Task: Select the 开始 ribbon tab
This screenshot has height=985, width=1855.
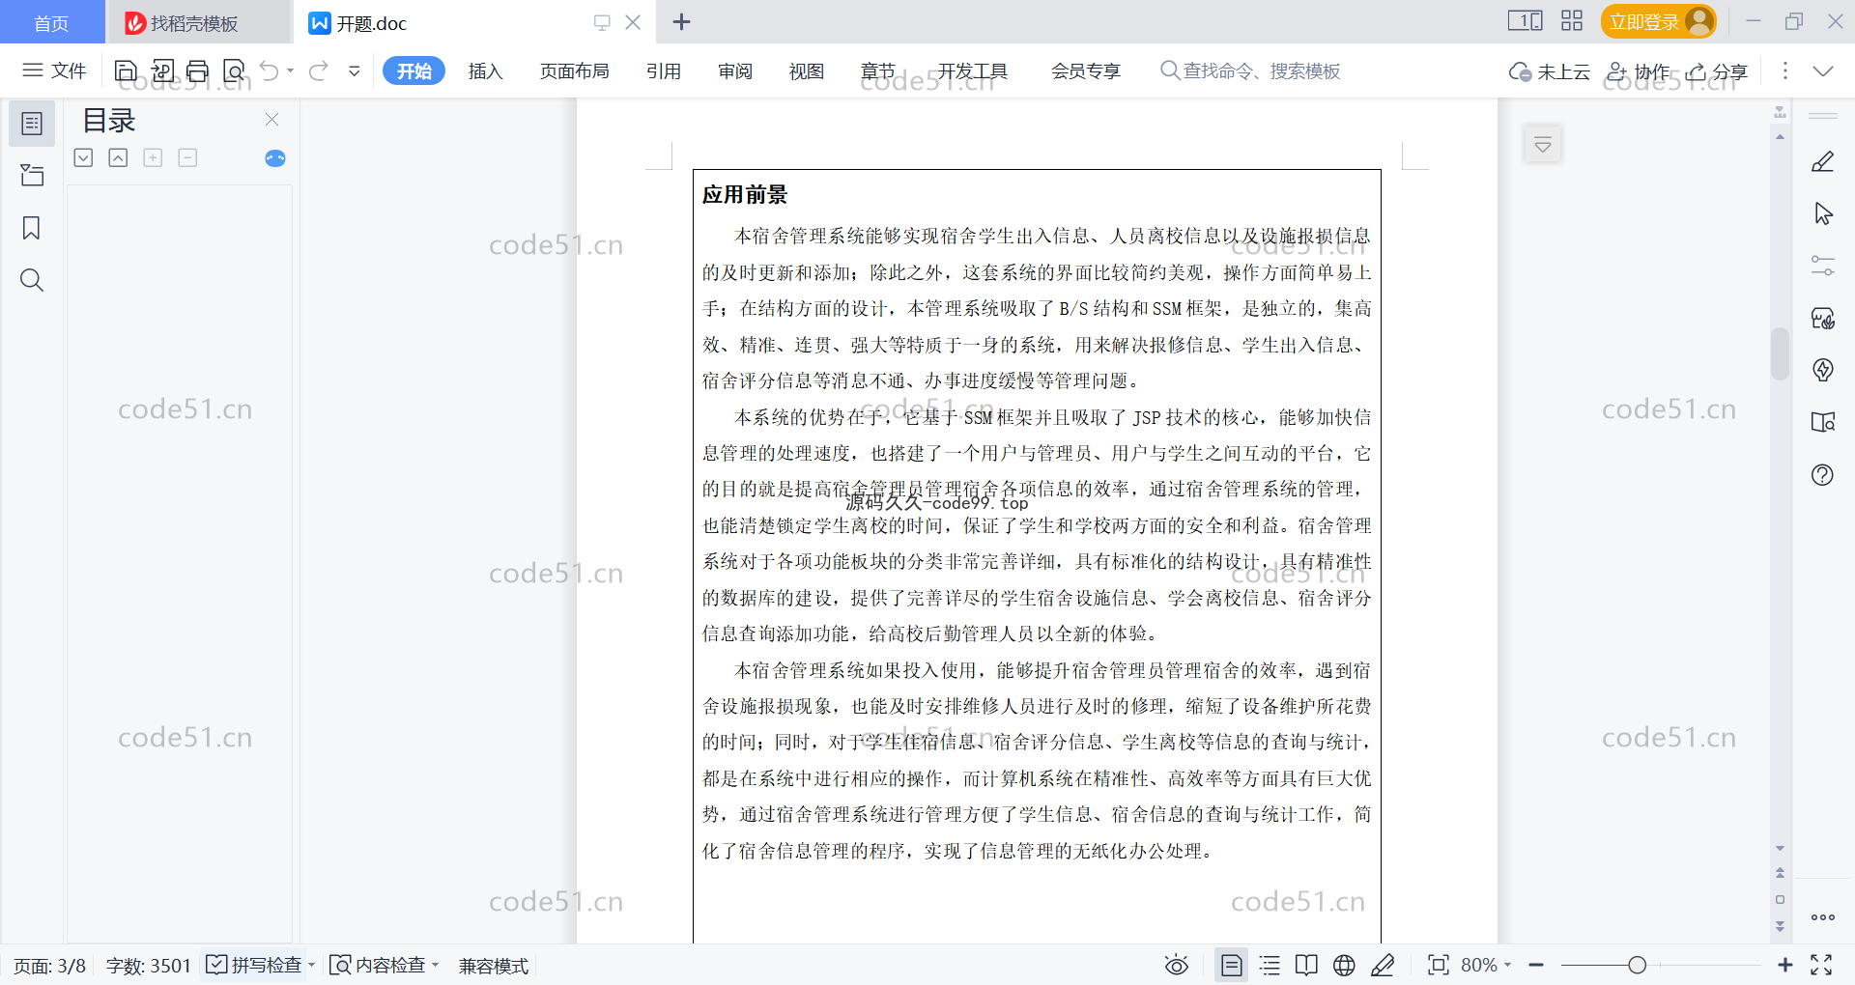Action: pyautogui.click(x=414, y=70)
